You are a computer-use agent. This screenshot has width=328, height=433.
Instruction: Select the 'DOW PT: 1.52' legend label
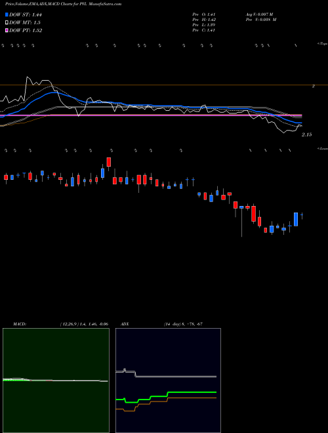click(26, 31)
